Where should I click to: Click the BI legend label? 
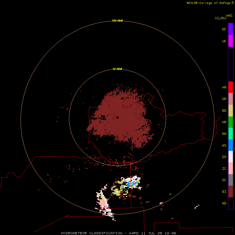point(224,192)
